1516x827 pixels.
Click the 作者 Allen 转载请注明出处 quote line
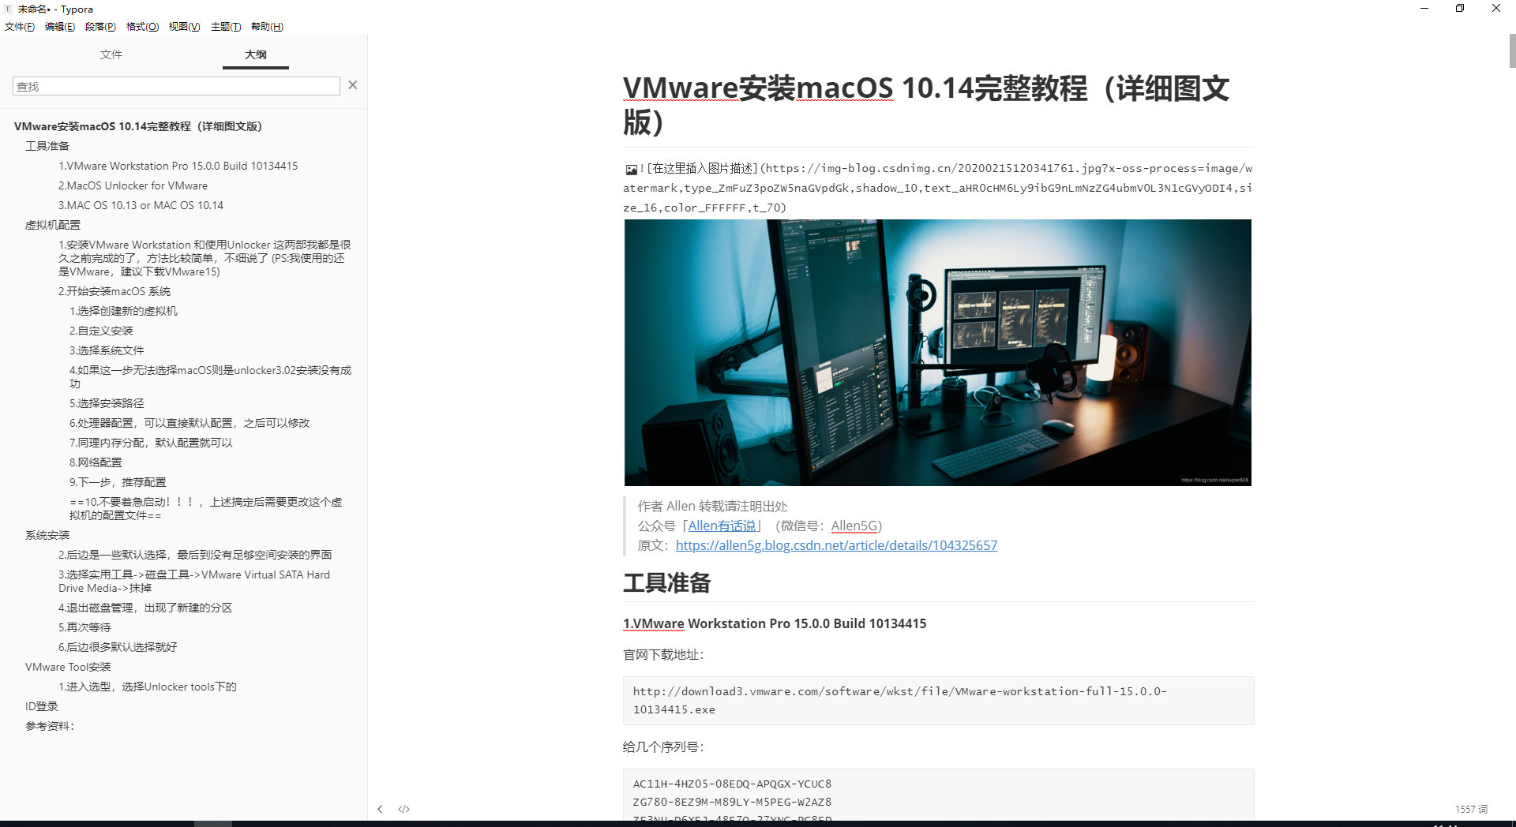point(712,506)
